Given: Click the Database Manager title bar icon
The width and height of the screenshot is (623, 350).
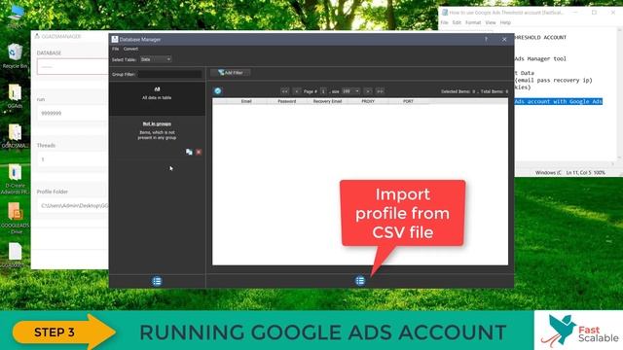Looking at the screenshot, I should [x=115, y=39].
